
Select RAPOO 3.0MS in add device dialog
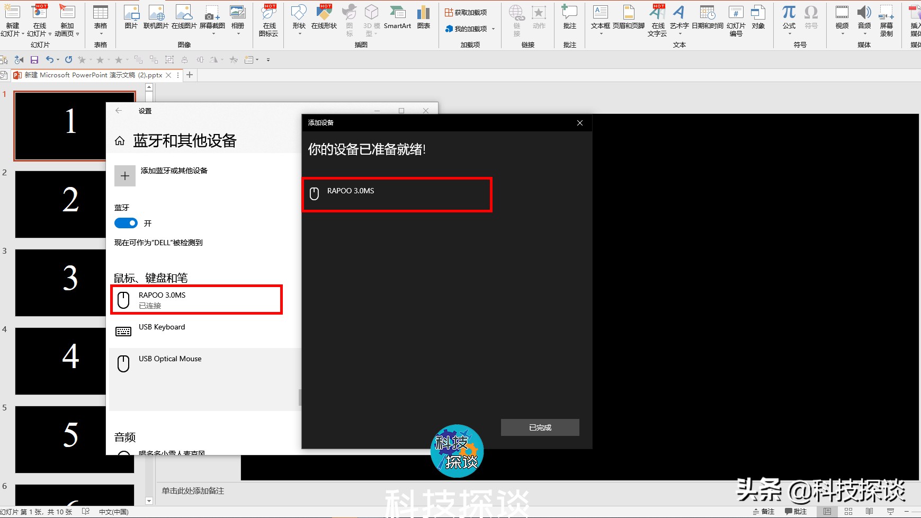tap(397, 195)
